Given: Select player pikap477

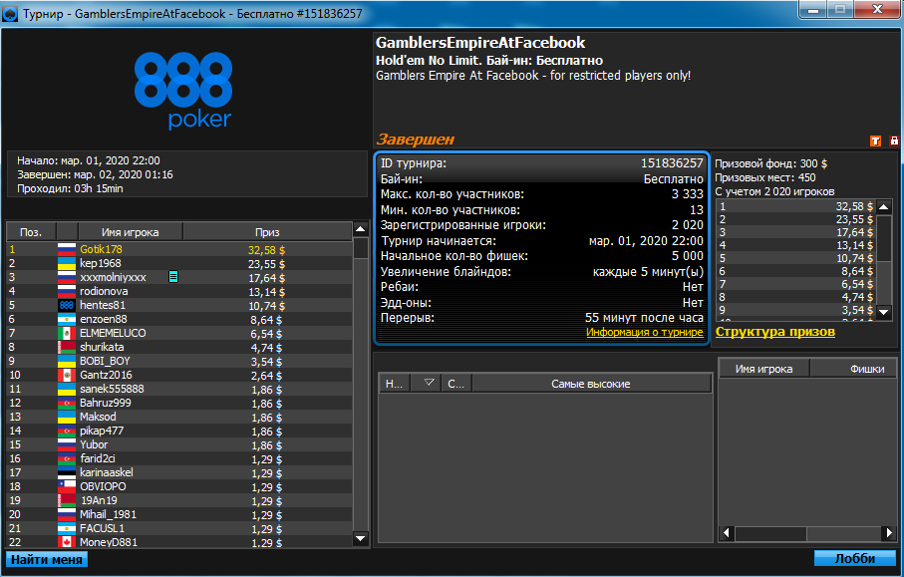Looking at the screenshot, I should point(179,432).
